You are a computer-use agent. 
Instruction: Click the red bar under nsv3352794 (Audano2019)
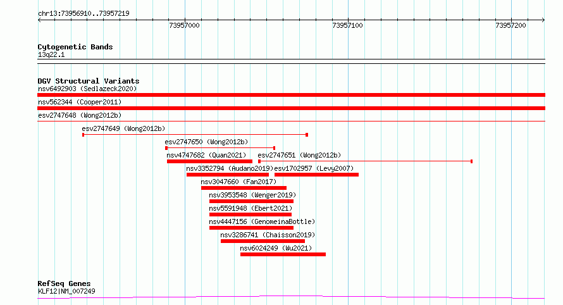228,175
